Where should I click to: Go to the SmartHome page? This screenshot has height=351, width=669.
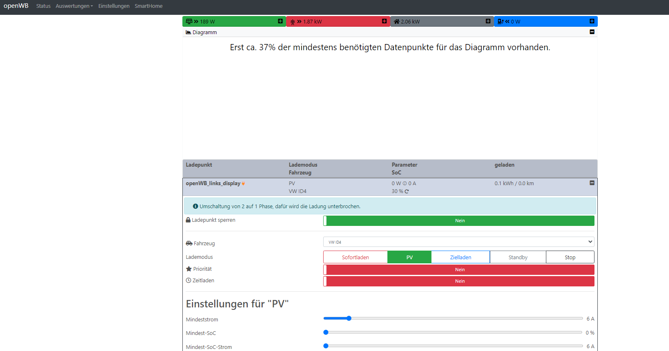(x=148, y=6)
